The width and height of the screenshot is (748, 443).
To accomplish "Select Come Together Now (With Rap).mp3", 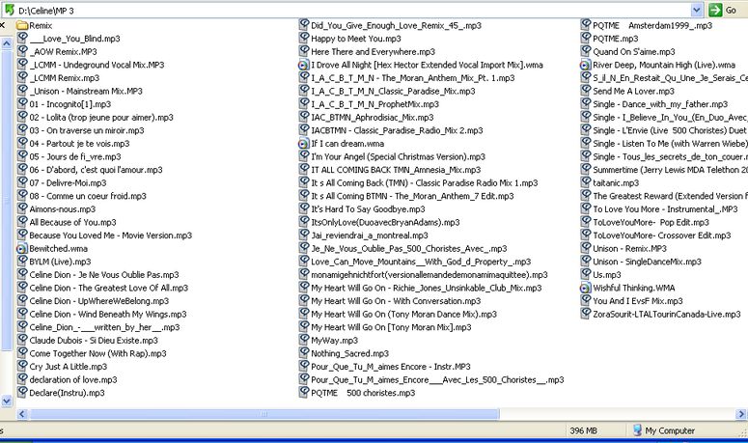I will pyautogui.click(x=97, y=353).
